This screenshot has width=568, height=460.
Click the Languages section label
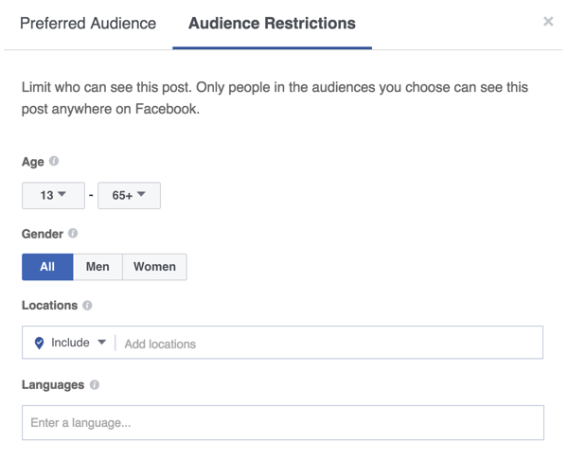[53, 385]
